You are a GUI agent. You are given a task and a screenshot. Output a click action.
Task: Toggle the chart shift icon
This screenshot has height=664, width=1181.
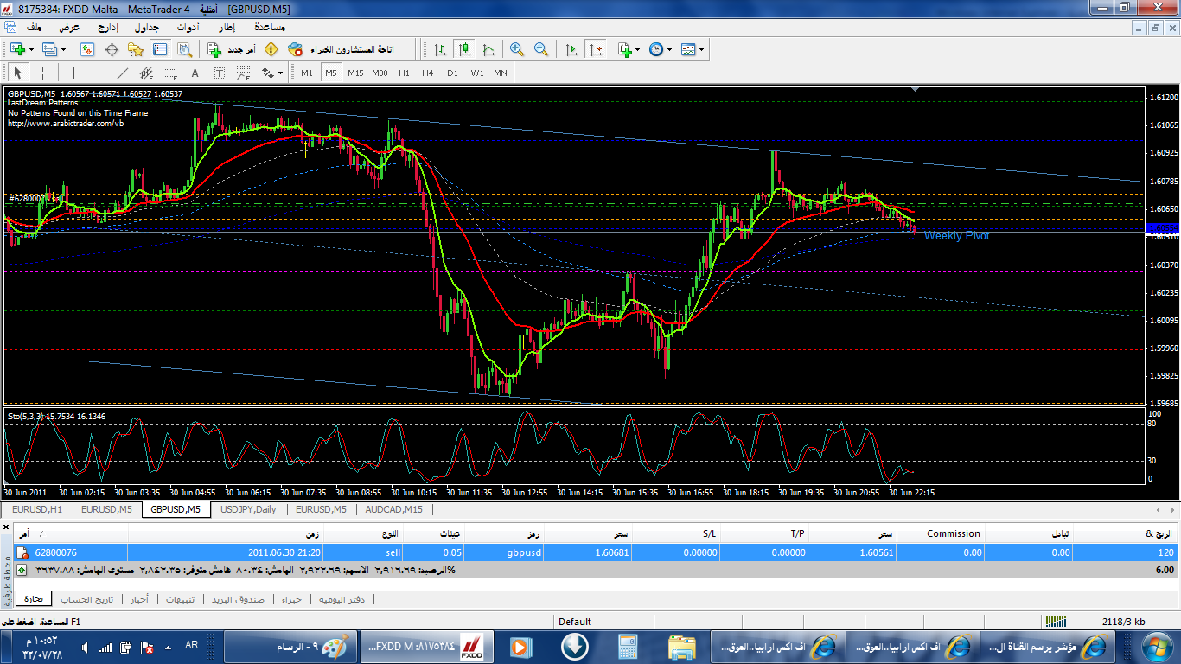(x=595, y=49)
